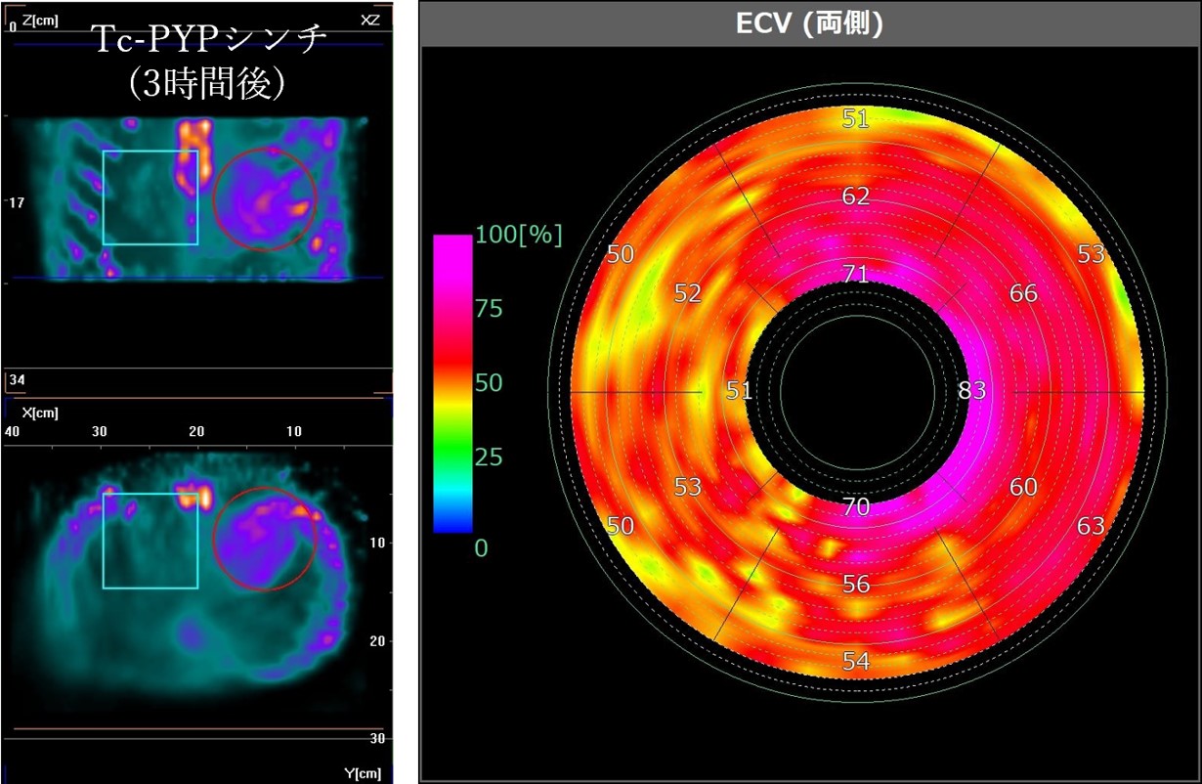Click the XZ view label on upper scan
Image resolution: width=1202 pixels, height=784 pixels.
369,19
